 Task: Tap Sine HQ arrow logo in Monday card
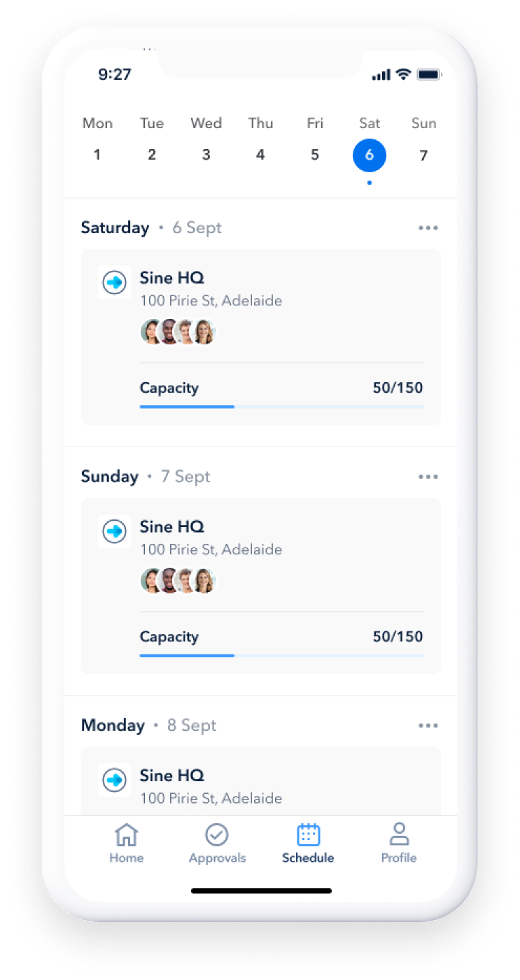click(x=114, y=780)
